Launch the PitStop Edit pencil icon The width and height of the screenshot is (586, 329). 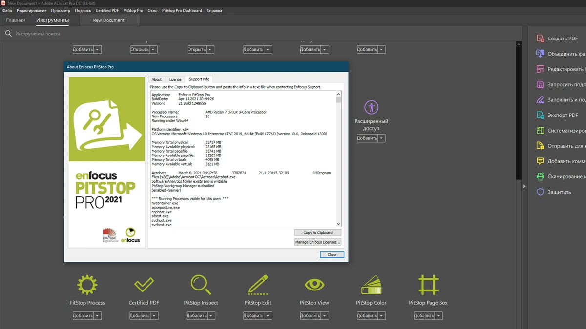[258, 285]
